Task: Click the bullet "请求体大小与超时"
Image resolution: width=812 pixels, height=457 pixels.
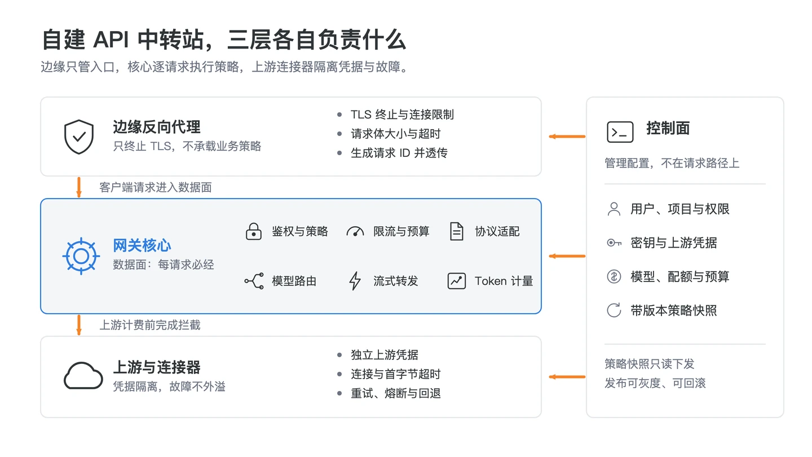Action: pos(395,134)
